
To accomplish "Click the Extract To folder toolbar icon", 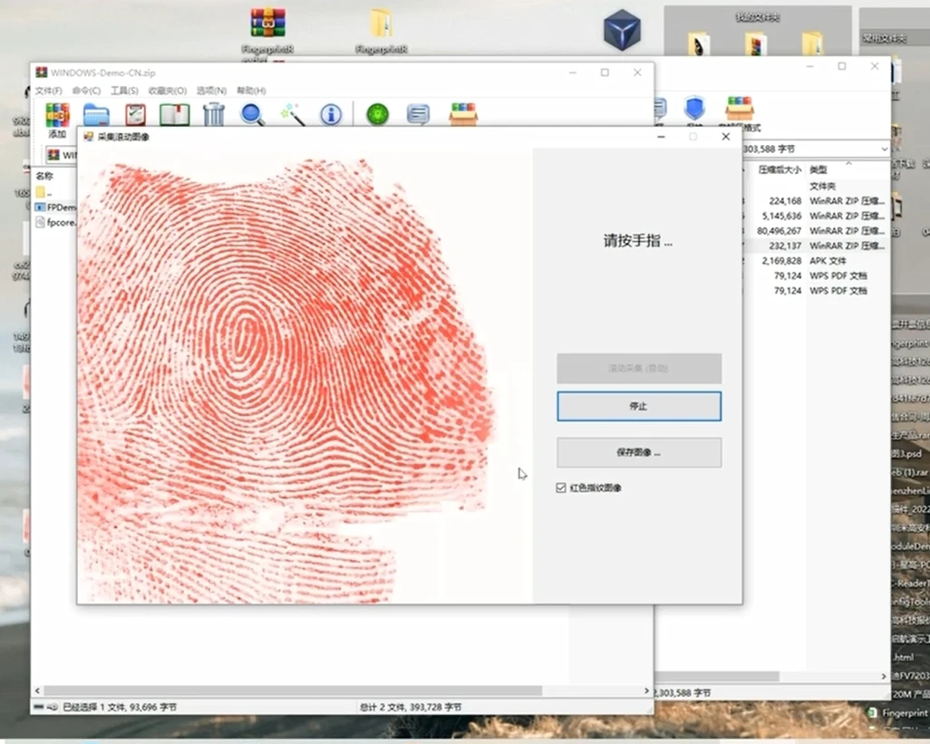I will click(x=96, y=115).
